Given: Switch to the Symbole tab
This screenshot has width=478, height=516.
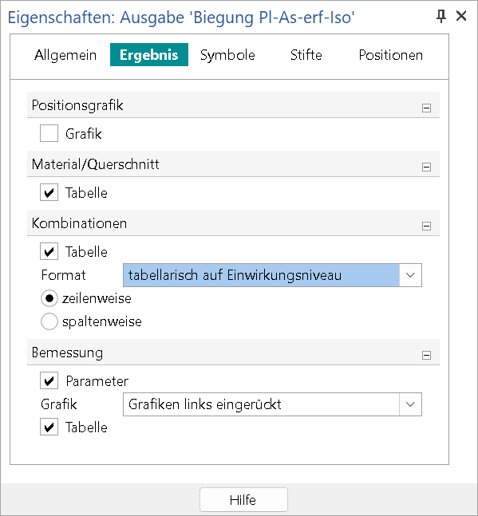Looking at the screenshot, I should click(x=227, y=55).
